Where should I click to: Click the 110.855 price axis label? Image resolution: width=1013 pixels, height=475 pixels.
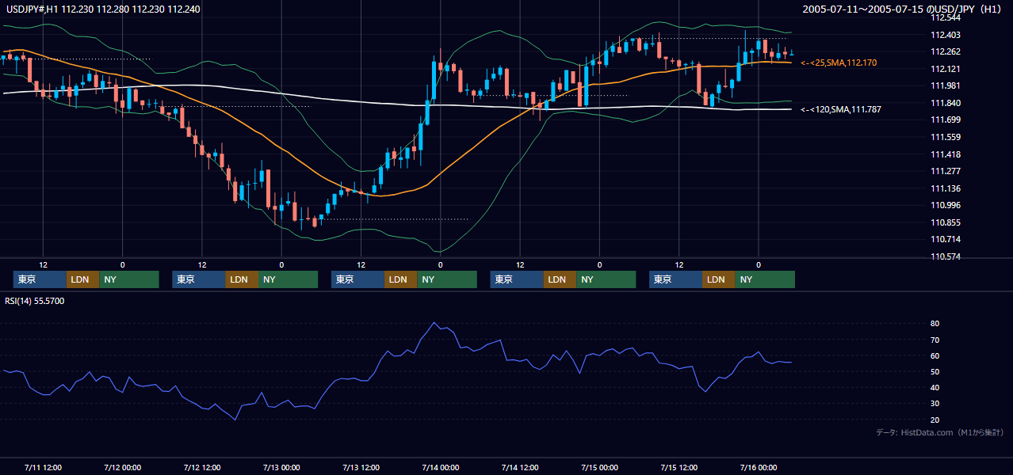coord(946,222)
